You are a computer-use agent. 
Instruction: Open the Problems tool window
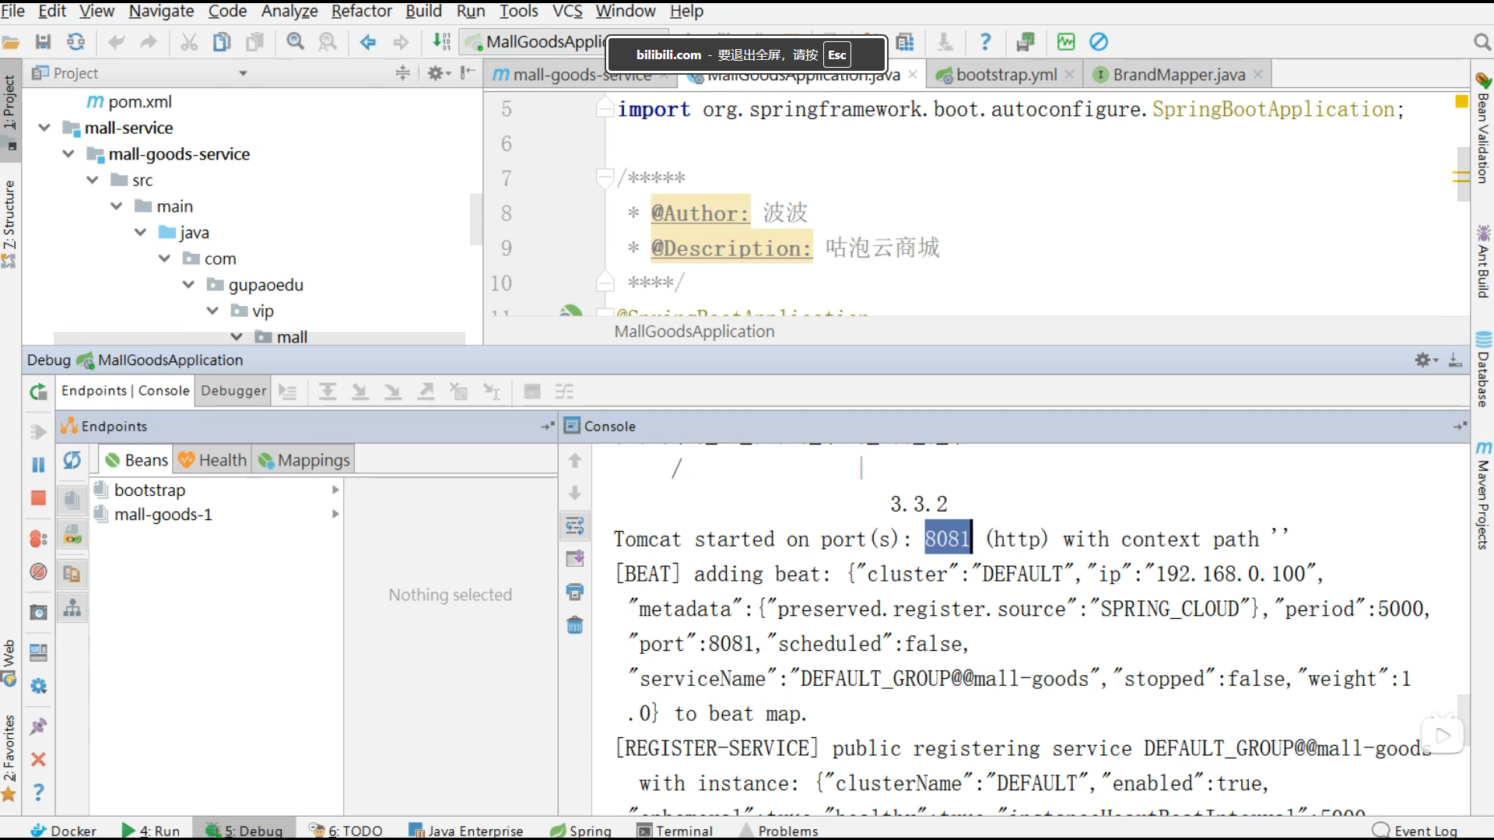click(x=780, y=831)
